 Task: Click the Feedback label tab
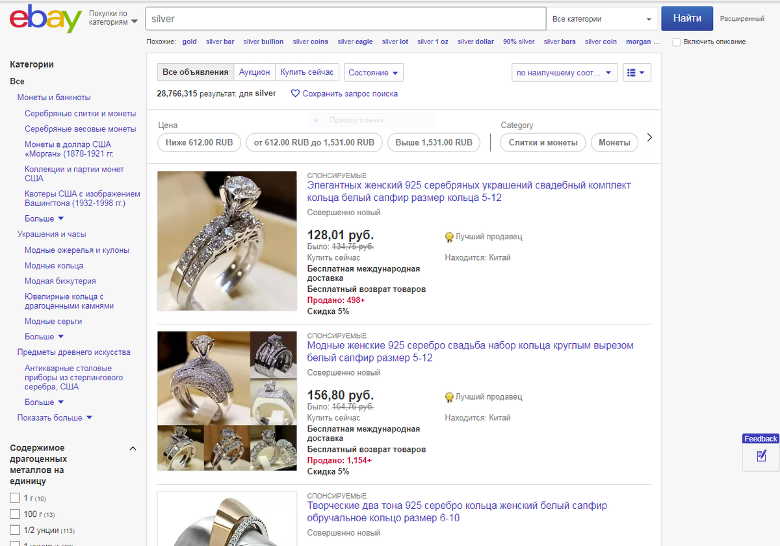point(760,439)
